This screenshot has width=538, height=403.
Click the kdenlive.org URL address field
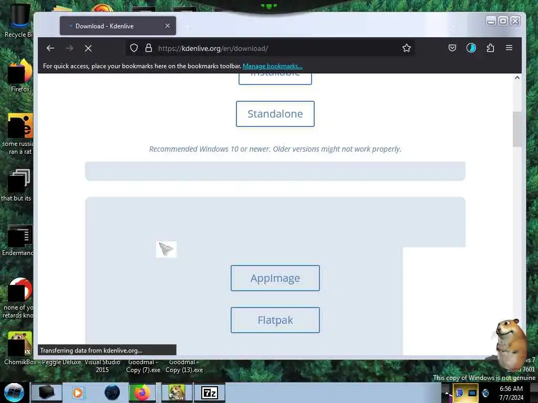271,48
